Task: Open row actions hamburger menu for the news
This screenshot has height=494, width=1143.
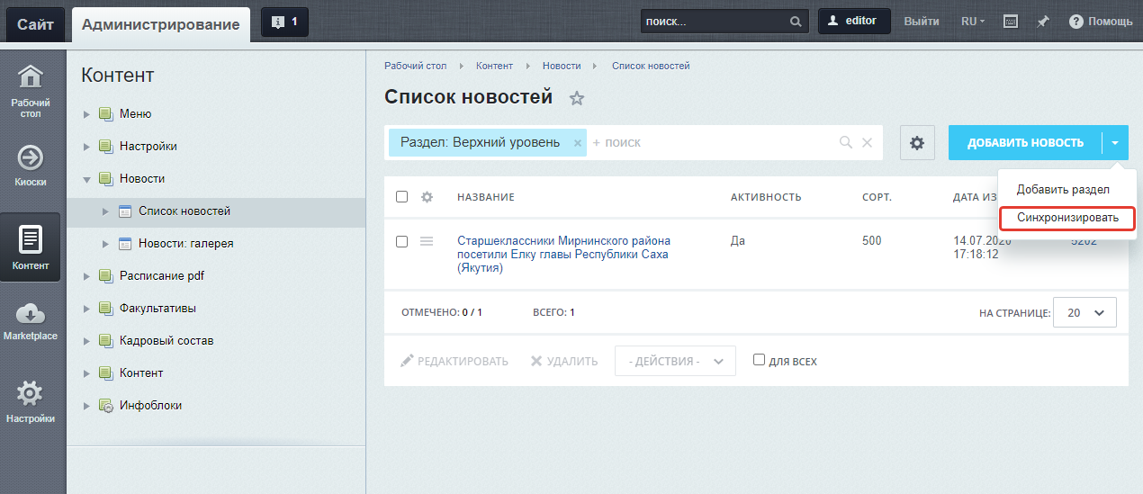Action: [427, 241]
